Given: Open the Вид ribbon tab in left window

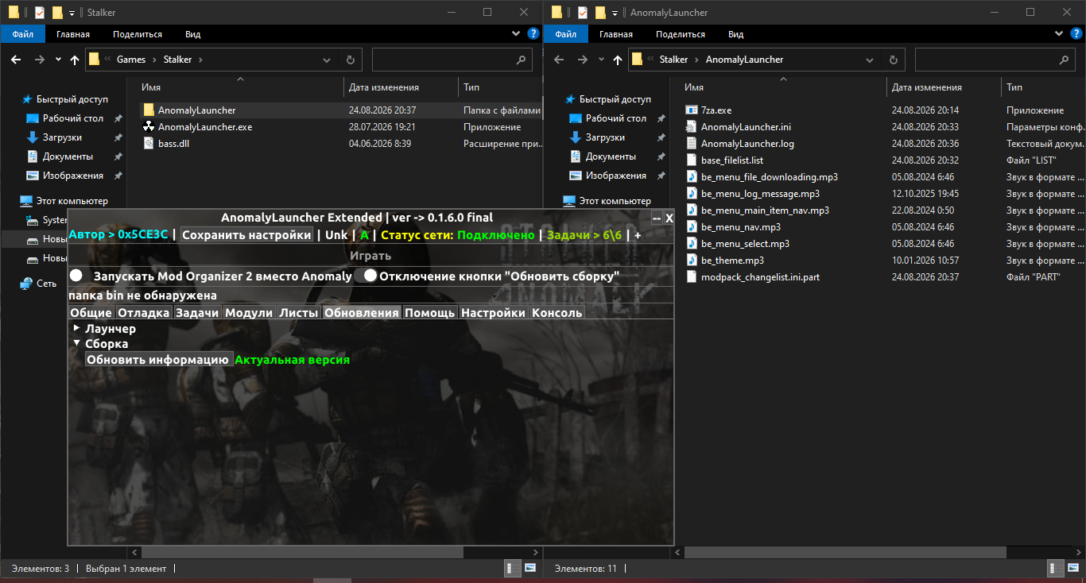Looking at the screenshot, I should (192, 34).
